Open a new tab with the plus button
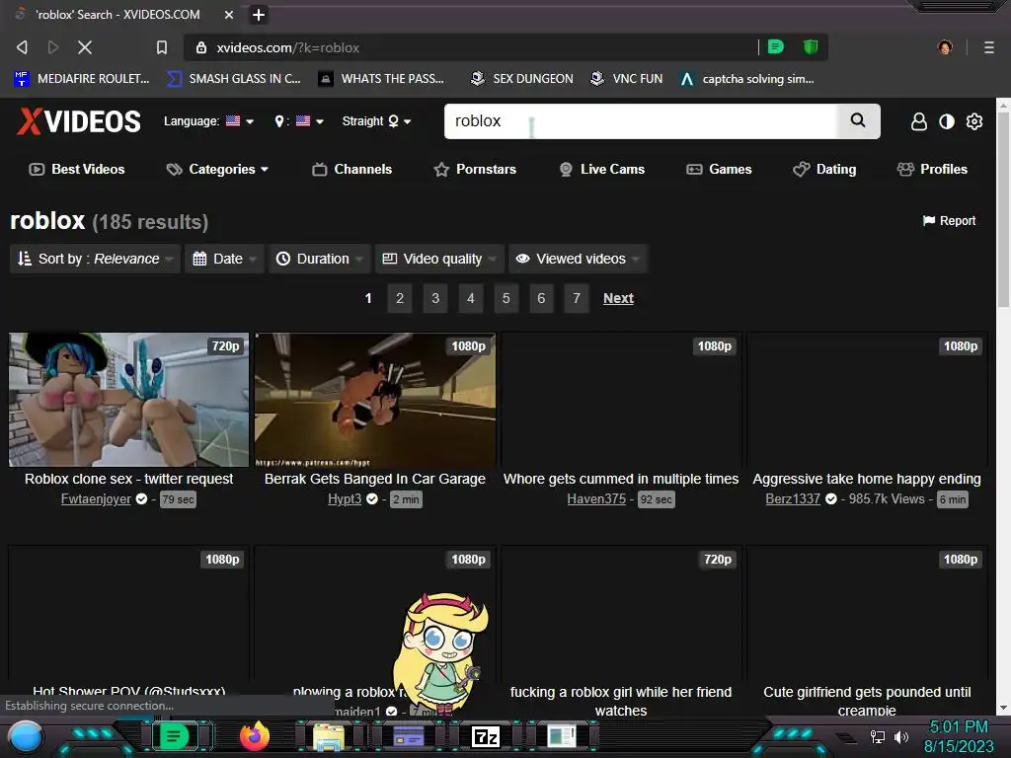This screenshot has height=758, width=1011. coord(258,14)
